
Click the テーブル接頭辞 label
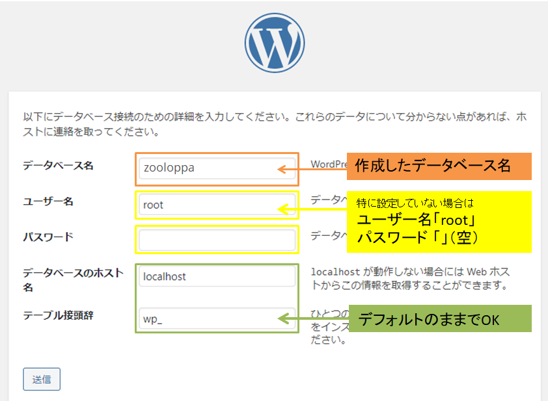point(58,315)
